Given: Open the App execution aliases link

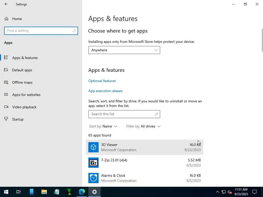Looking at the screenshot, I should click(105, 91).
